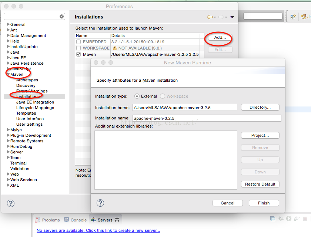Click the Directory... button
The width and height of the screenshot is (311, 237).
260,107
